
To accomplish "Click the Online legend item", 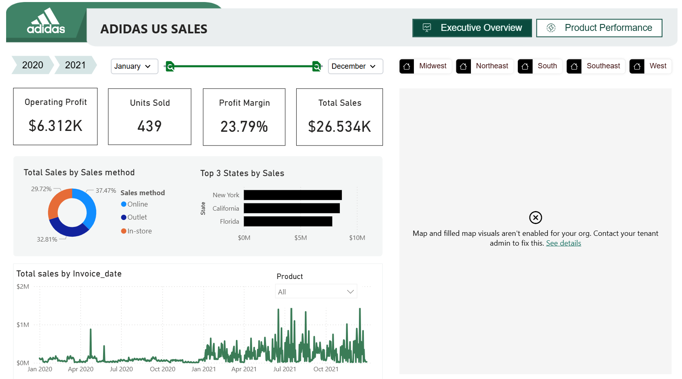I will pyautogui.click(x=134, y=204).
